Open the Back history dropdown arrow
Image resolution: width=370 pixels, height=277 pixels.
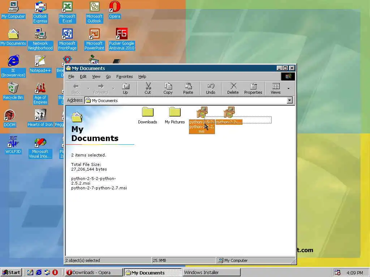(88, 89)
